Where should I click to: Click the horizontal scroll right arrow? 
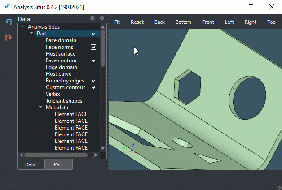coord(96,155)
